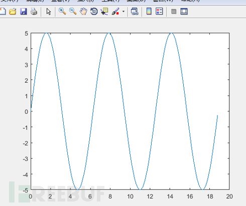This screenshot has height=206, width=246.
Task: Save the figure using the floppy disk icon
Action: coord(24,12)
